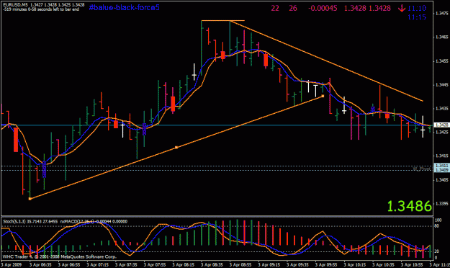Screen dimensions: 450x268
Task: Click the red '1.3428 1.3428' quote text
Action: [x=367, y=9]
